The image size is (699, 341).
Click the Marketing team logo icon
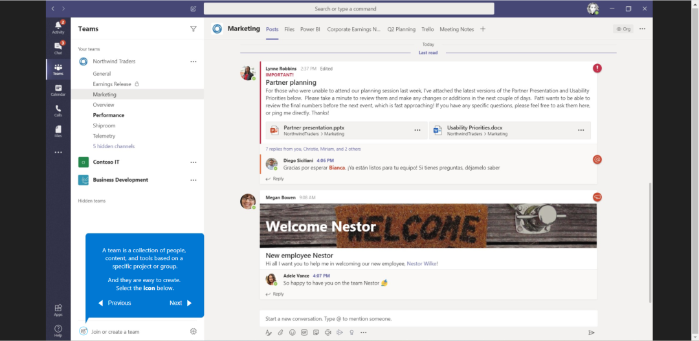coord(217,29)
